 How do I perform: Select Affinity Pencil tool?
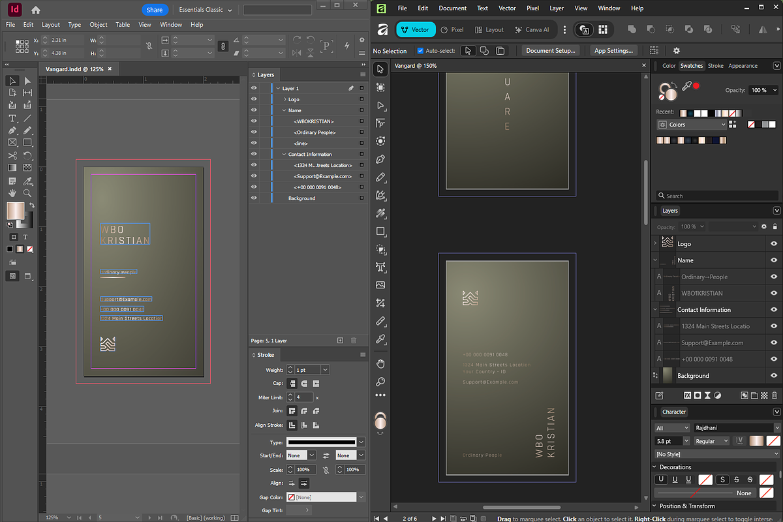(381, 177)
